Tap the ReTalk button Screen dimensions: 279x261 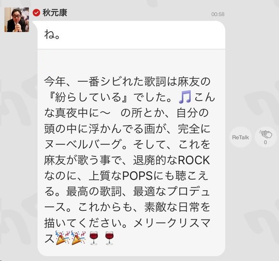tap(240, 137)
